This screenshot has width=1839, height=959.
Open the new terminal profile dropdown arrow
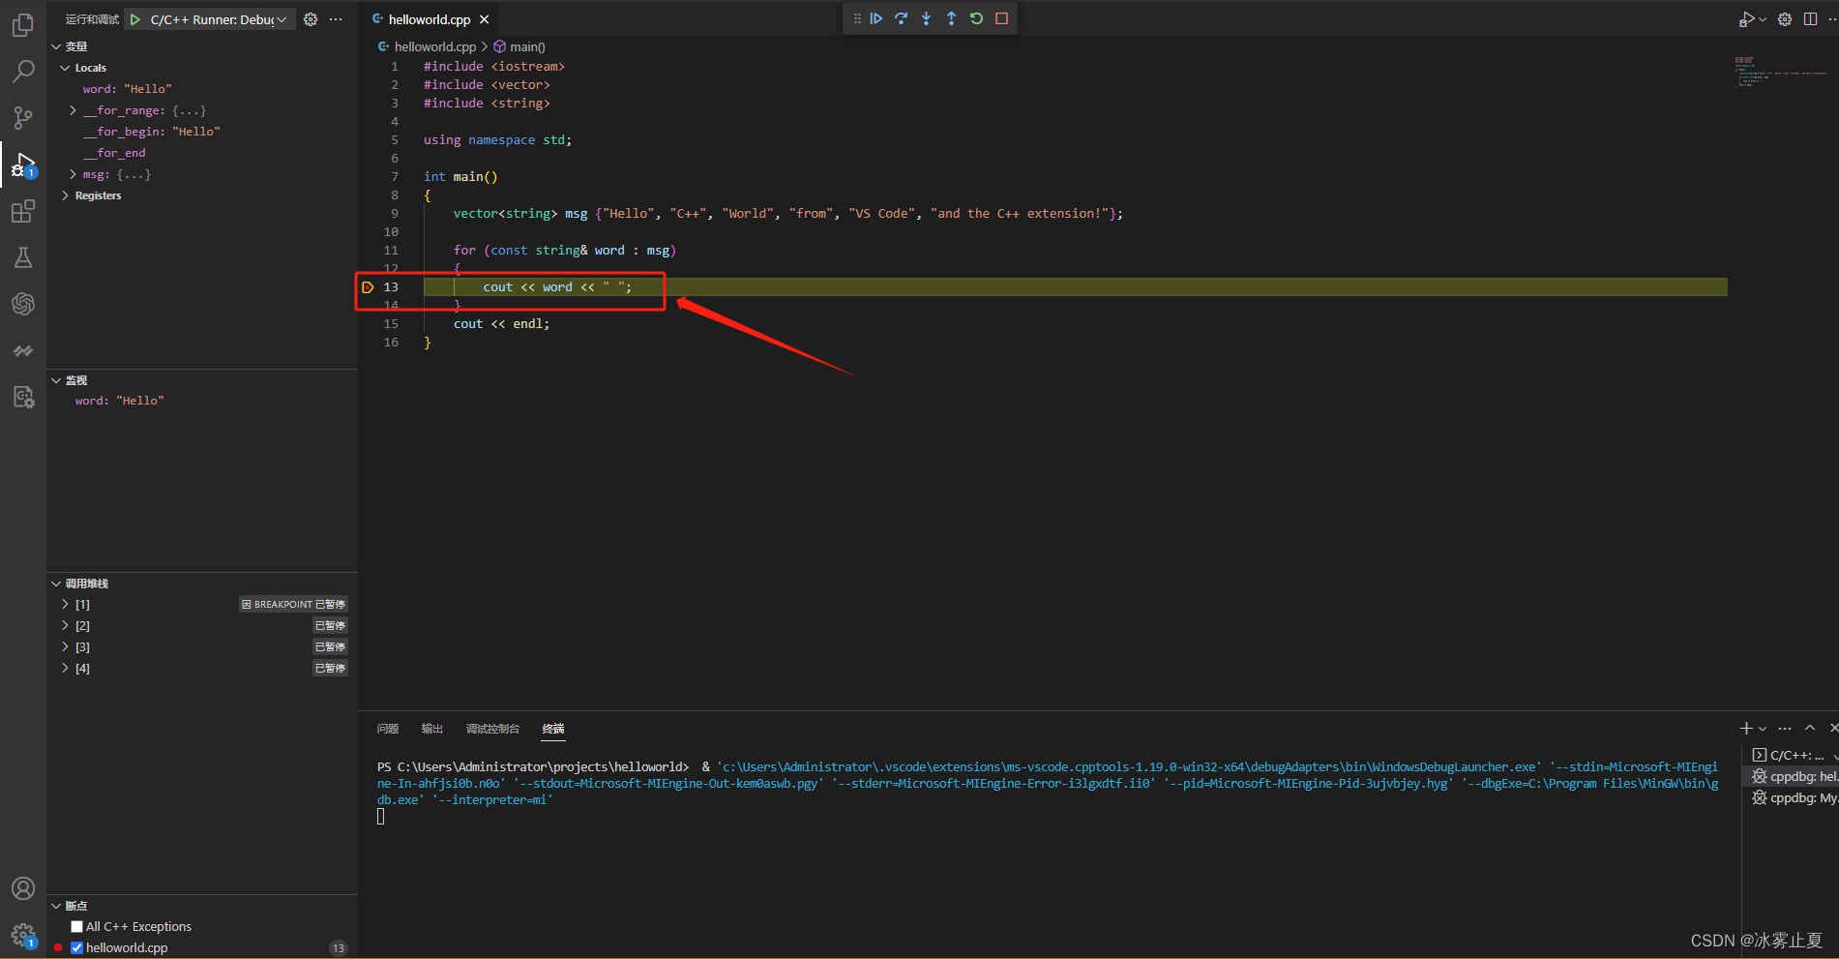tap(1763, 729)
